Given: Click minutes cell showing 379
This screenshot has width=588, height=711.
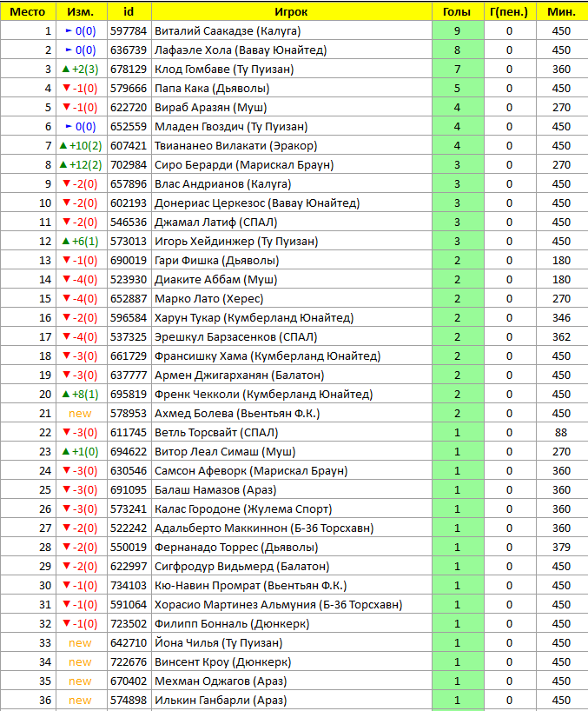Looking at the screenshot, I should pyautogui.click(x=562, y=548).
